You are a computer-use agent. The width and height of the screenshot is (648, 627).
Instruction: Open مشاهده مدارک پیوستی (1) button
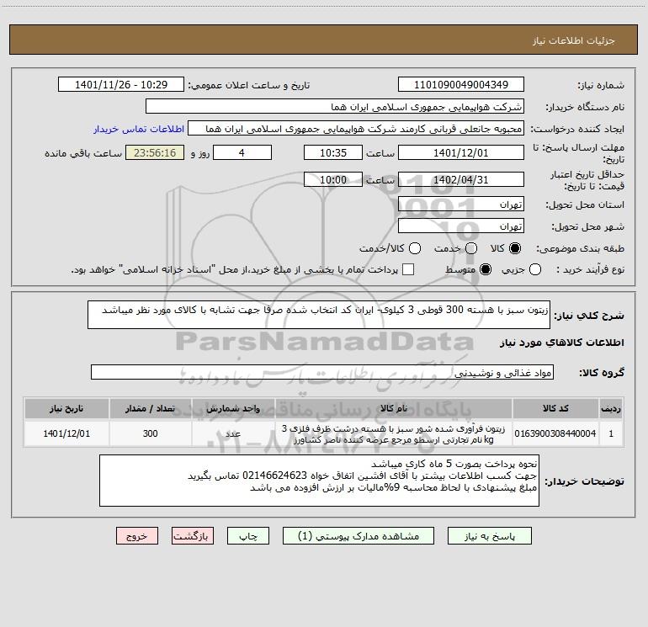359,535
